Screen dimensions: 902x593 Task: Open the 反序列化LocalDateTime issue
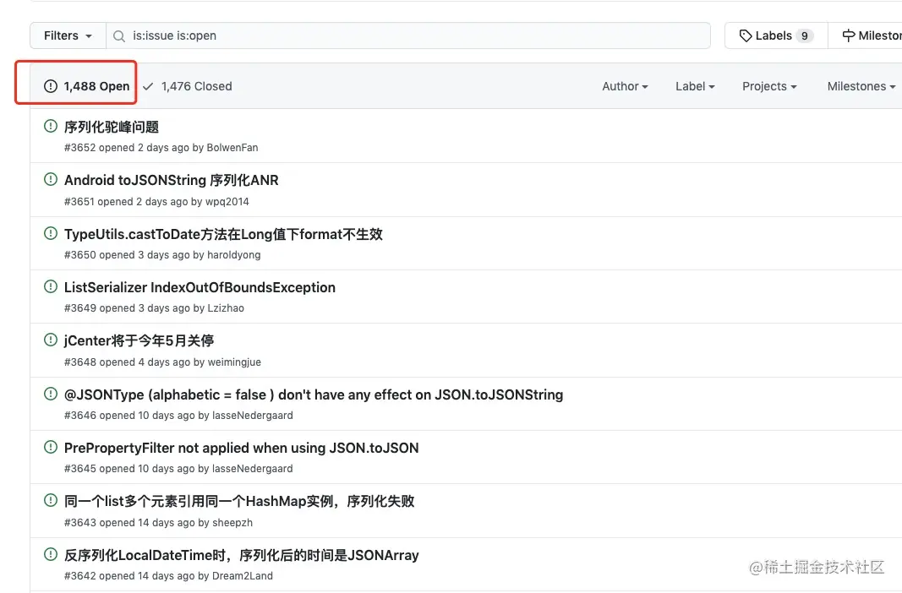coord(242,555)
